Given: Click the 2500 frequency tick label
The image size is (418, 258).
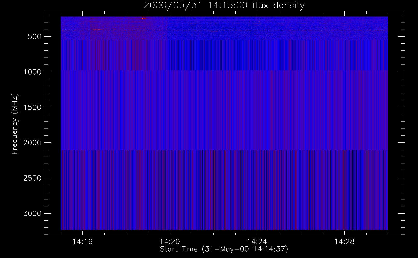Looking at the screenshot, I should pos(32,178).
